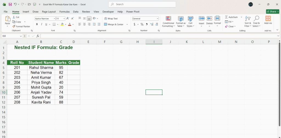
Task: Align text to the left
Action: [80, 24]
